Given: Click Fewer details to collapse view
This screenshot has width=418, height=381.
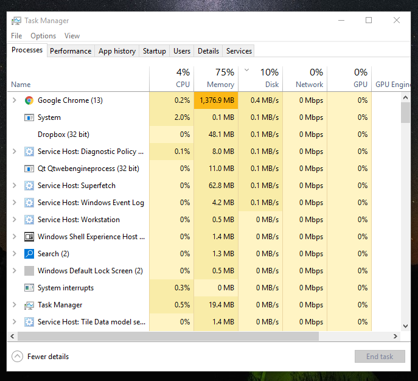Looking at the screenshot, I should [x=40, y=357].
